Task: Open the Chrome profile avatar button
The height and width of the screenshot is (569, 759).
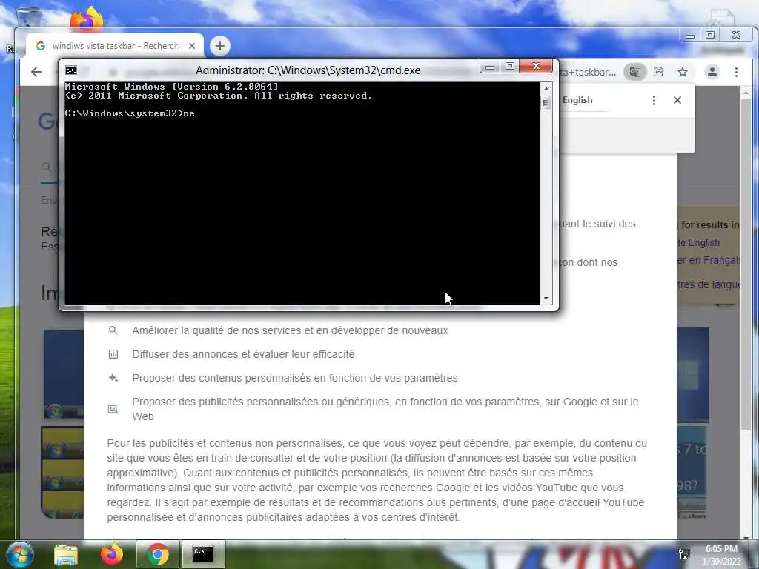Action: [712, 72]
